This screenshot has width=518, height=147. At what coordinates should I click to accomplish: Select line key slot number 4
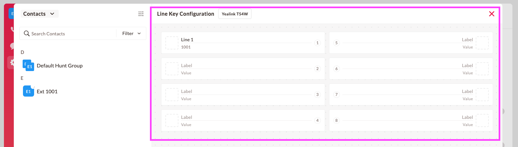[243, 120]
